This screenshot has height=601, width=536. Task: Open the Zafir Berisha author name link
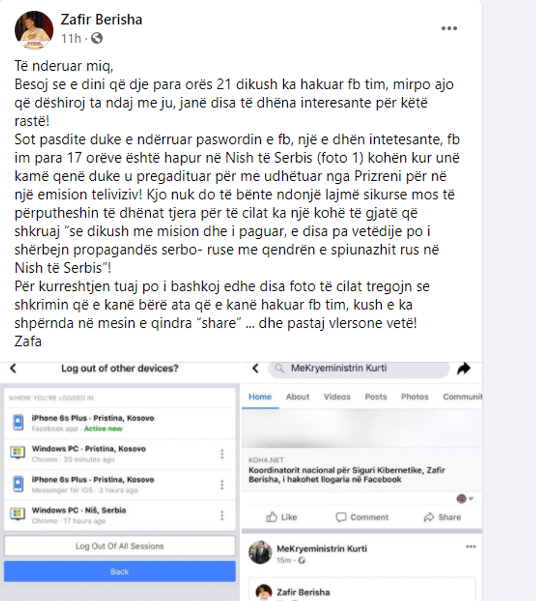(101, 20)
